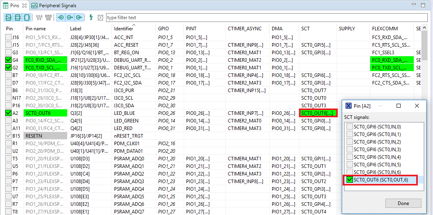
Task: Close the Pins tab with its X
Action: coord(24,6)
